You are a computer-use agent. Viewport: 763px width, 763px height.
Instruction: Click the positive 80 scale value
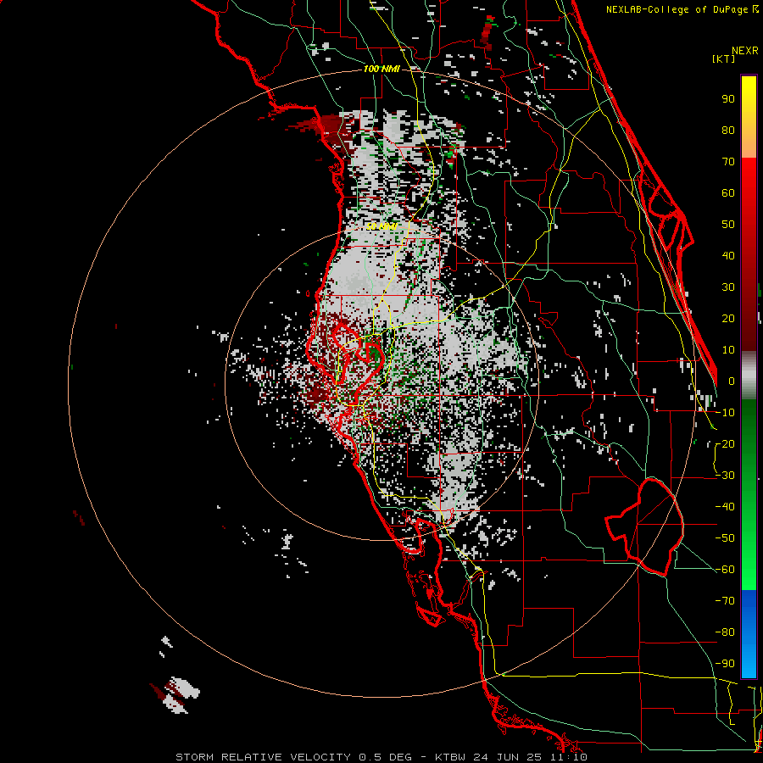[x=728, y=130]
